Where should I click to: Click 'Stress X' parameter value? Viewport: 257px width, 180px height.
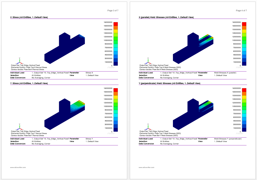[x=89, y=73]
